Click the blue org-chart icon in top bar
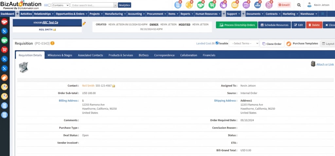 (257, 5)
